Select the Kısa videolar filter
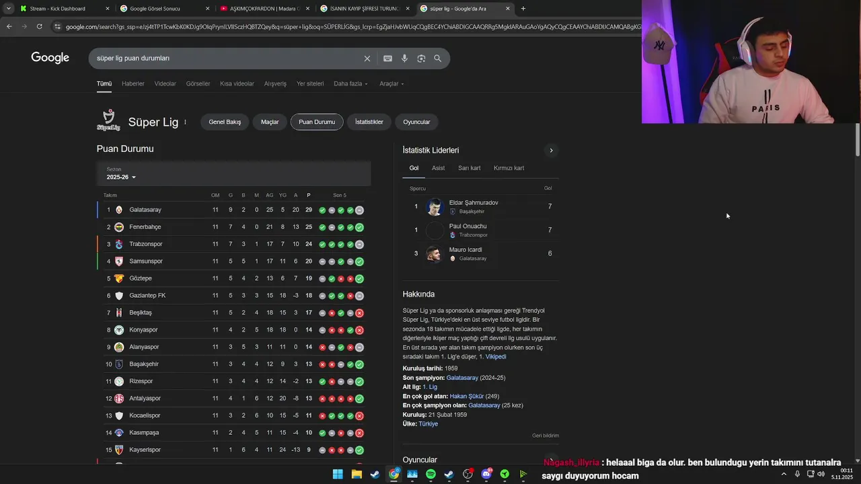 (x=237, y=84)
